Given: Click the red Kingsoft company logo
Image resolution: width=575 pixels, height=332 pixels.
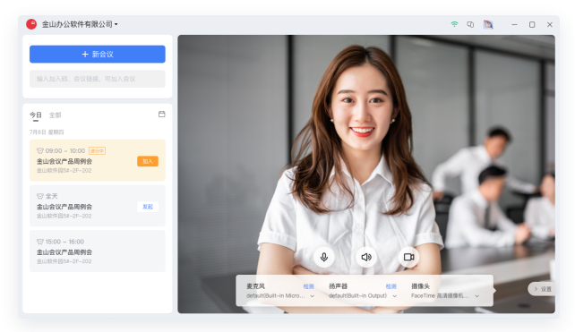Looking at the screenshot, I should pos(31,24).
